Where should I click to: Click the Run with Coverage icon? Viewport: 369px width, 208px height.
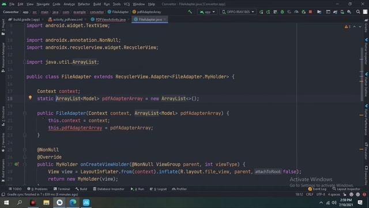point(289,12)
